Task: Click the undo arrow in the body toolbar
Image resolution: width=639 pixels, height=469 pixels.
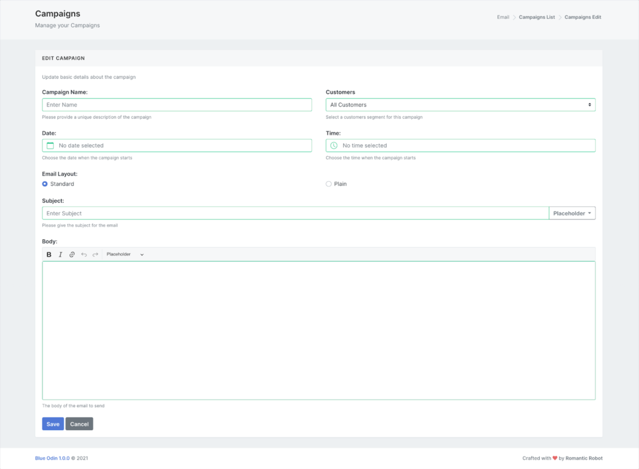Action: coord(85,254)
